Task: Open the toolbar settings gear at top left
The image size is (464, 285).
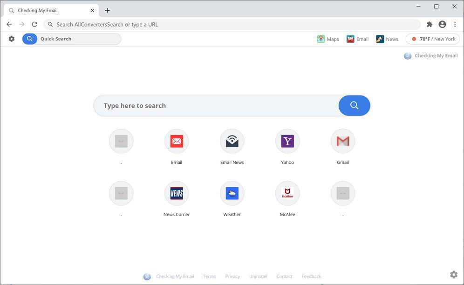Action: point(12,39)
